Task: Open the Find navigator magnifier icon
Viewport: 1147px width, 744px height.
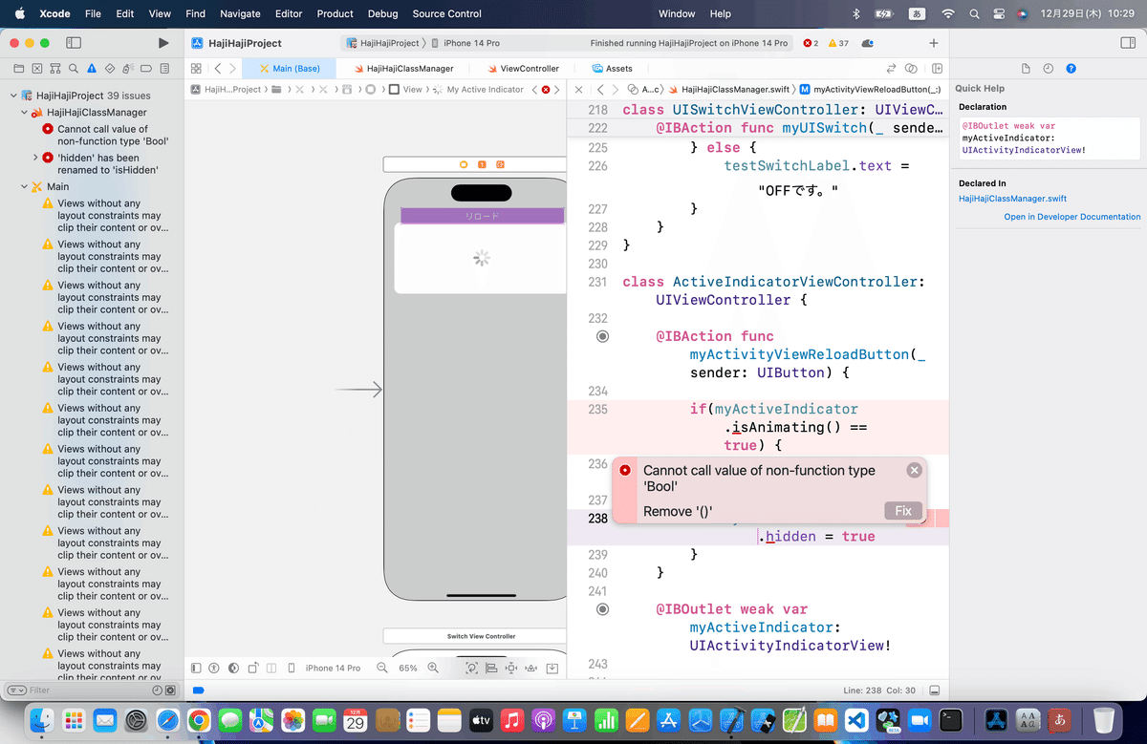Action: 74,69
